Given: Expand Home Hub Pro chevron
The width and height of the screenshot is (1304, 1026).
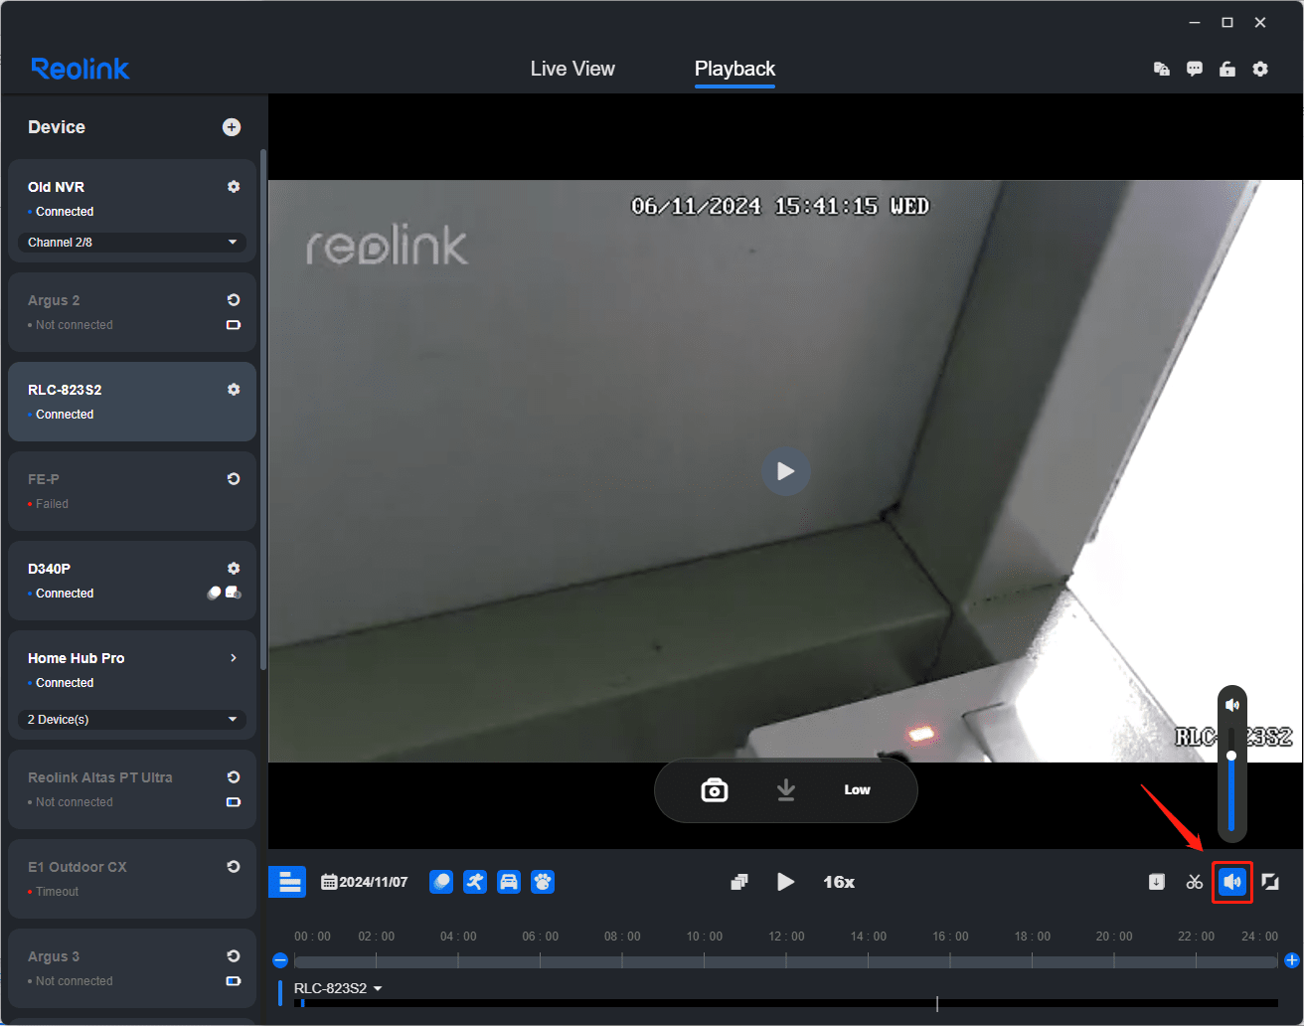Looking at the screenshot, I should (234, 657).
